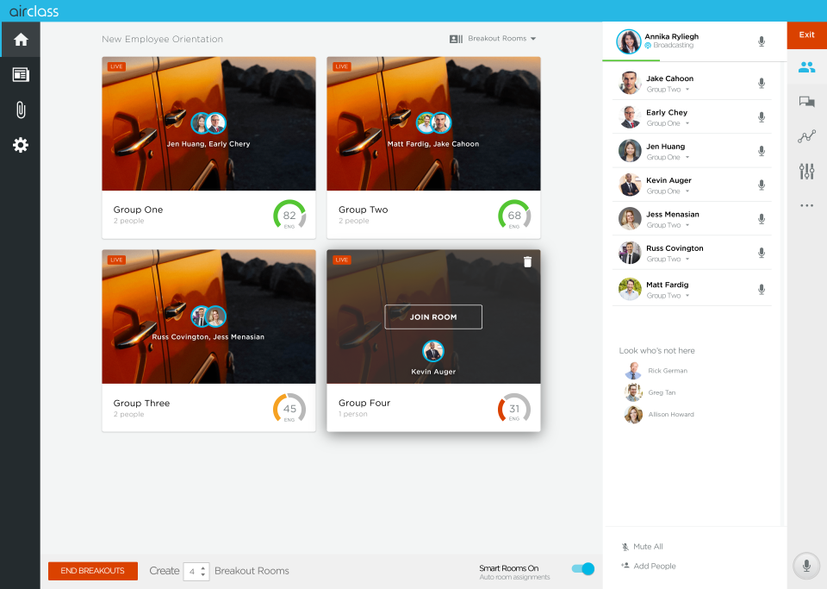Open the audio mixer sliders icon
This screenshot has height=589, width=827.
(x=806, y=171)
